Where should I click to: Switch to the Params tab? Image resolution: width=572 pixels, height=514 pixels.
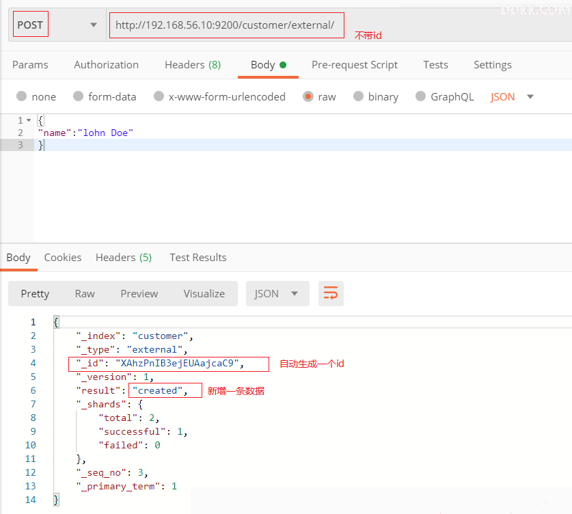tap(30, 64)
